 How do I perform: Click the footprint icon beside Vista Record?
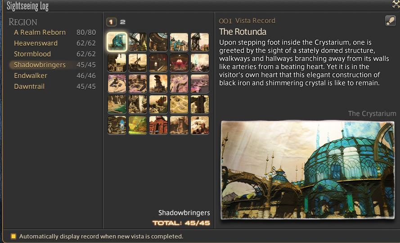pos(390,21)
